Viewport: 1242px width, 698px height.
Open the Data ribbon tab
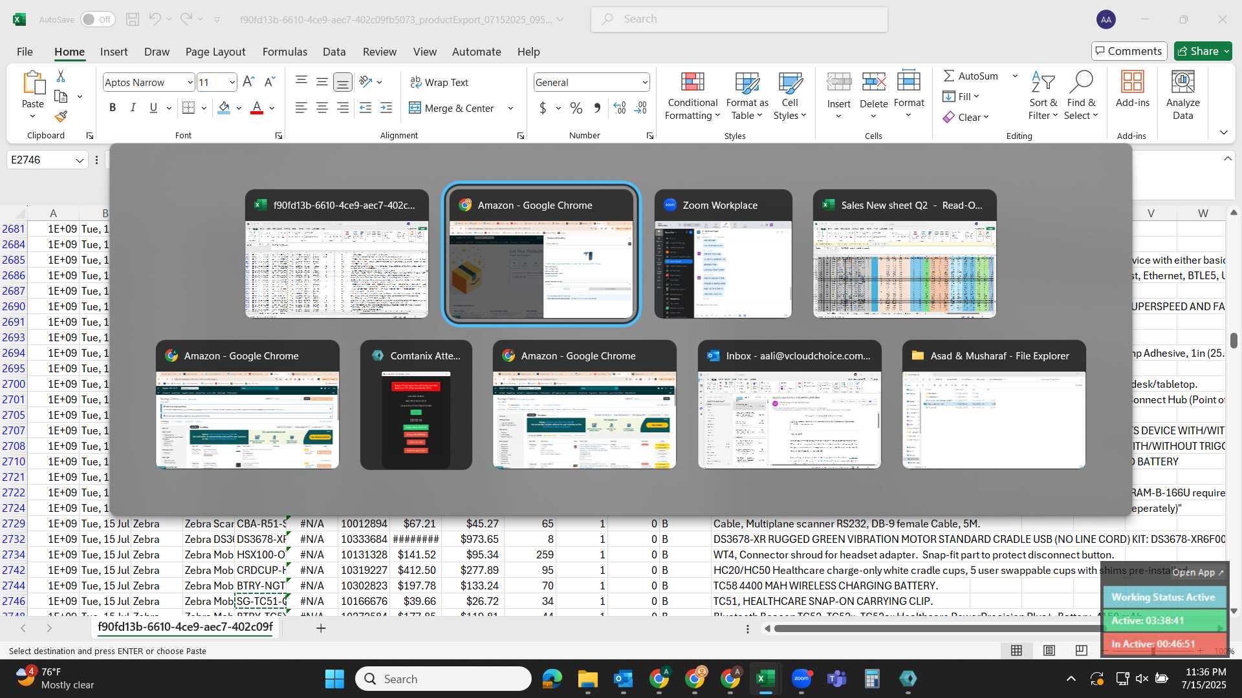coord(334,52)
